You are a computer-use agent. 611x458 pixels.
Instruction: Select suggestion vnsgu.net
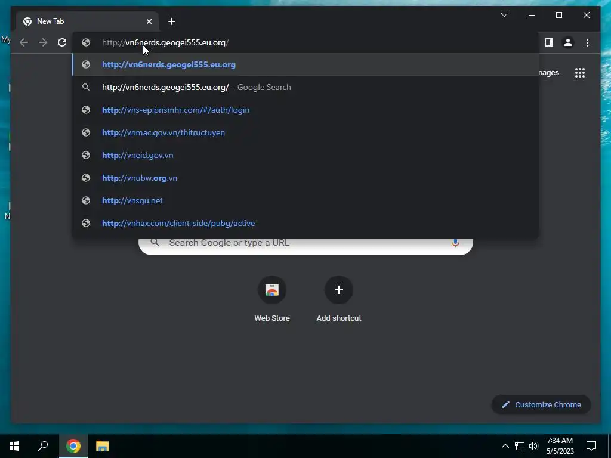[x=305, y=200]
